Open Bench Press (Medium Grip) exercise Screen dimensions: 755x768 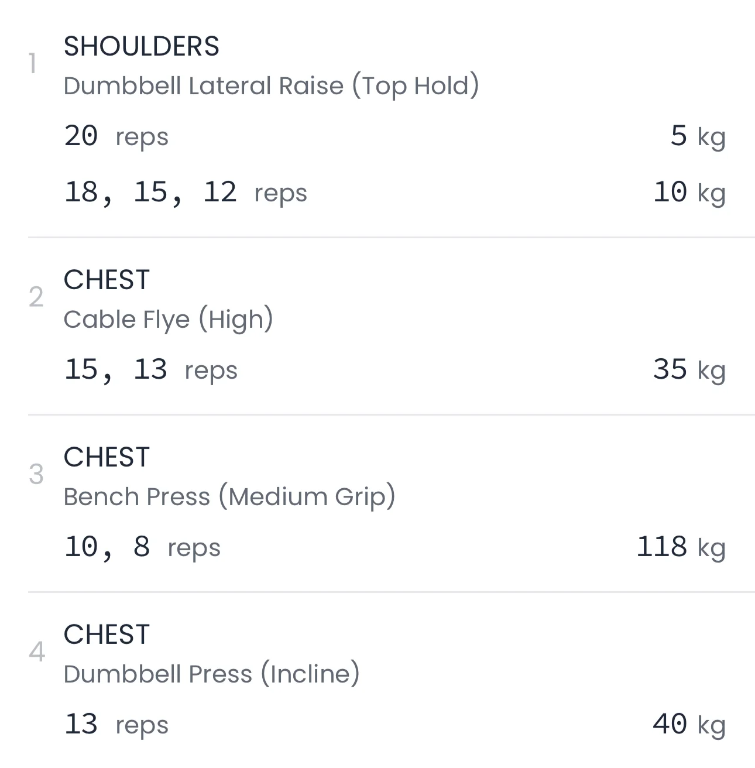click(x=229, y=497)
